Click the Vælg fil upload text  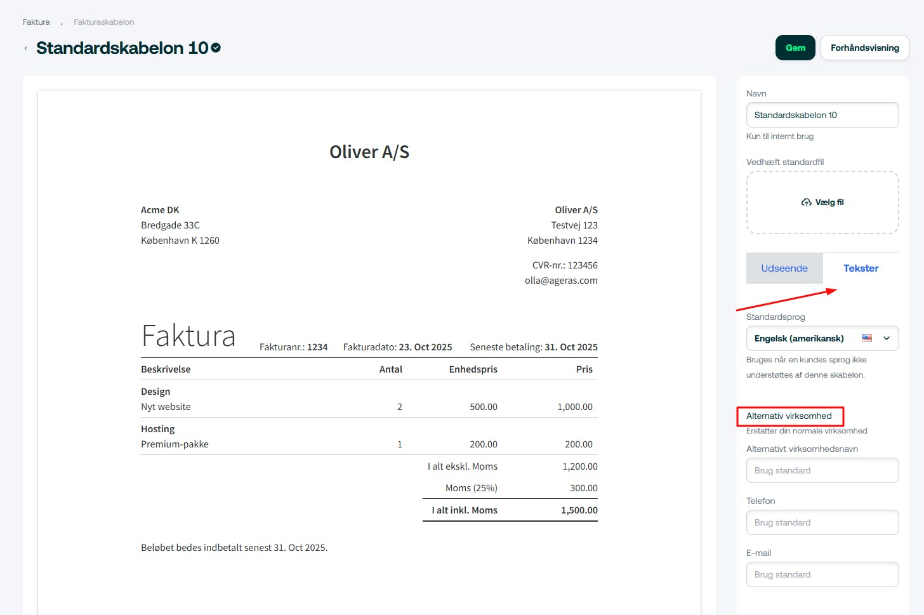tap(829, 202)
